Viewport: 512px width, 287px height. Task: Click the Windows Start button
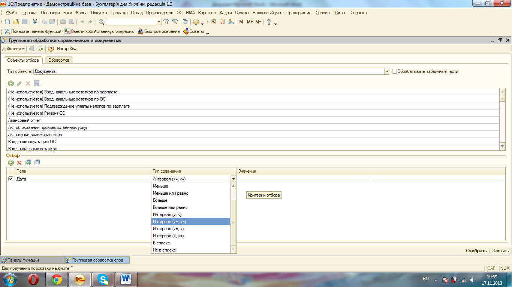[x=10, y=279]
